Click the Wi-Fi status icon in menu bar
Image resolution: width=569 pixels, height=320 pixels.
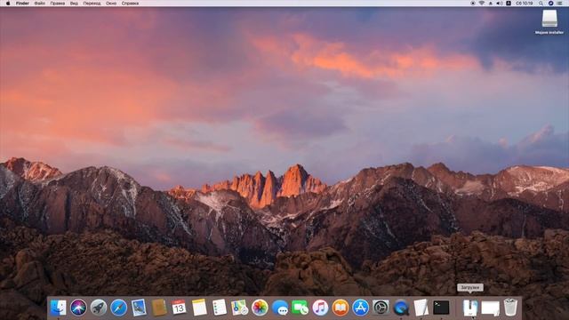pyautogui.click(x=482, y=4)
